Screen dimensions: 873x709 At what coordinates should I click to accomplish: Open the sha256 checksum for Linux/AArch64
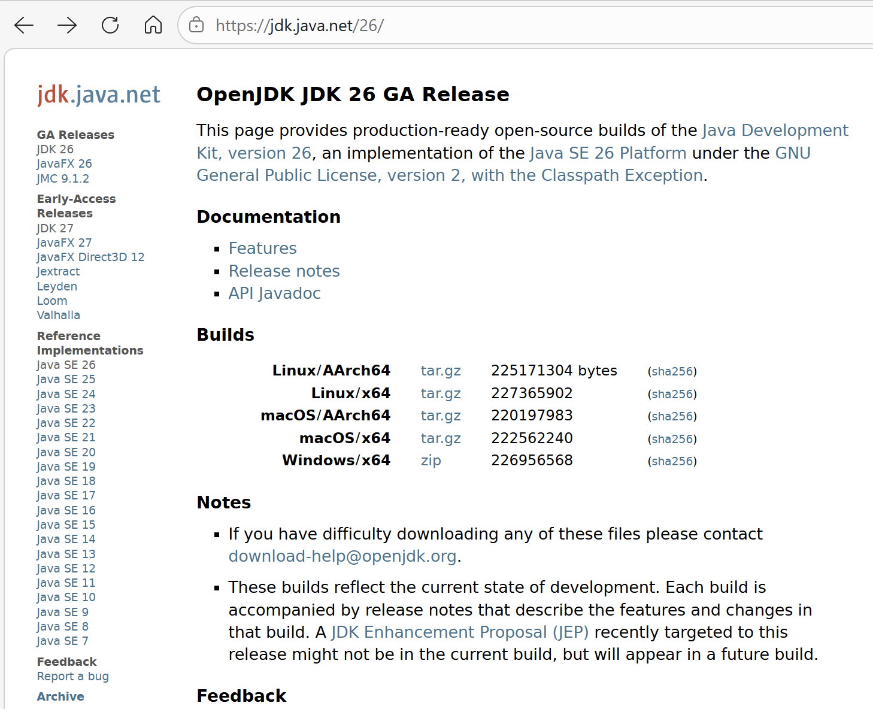coord(672,371)
